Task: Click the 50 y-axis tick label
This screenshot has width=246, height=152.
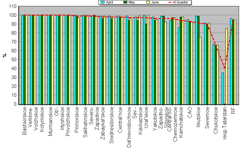Action: (14, 60)
